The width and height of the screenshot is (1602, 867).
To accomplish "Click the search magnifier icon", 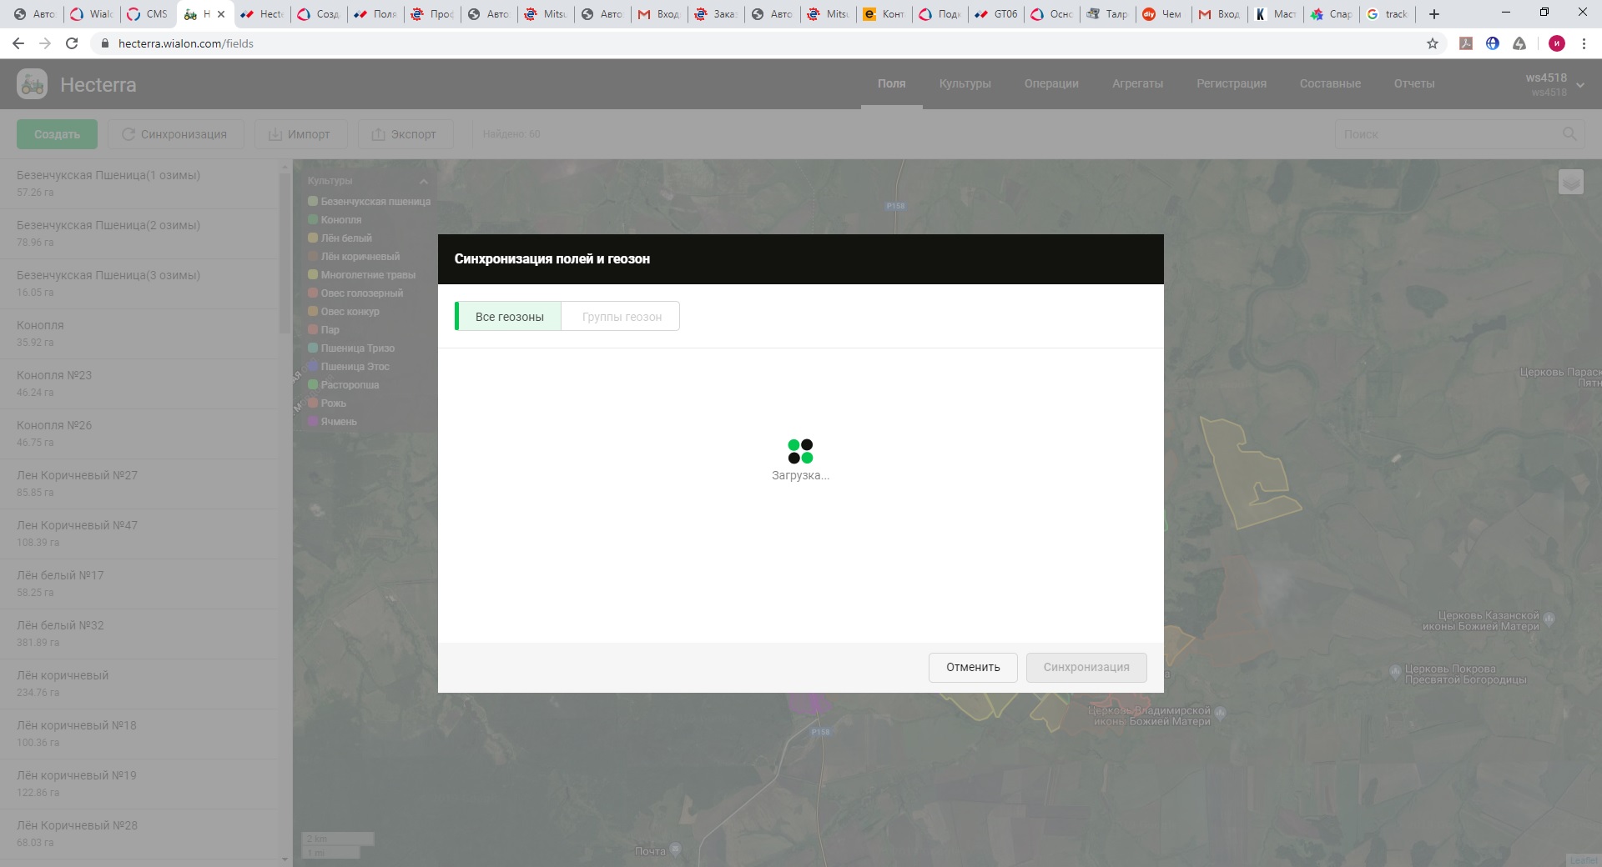I will [x=1569, y=134].
